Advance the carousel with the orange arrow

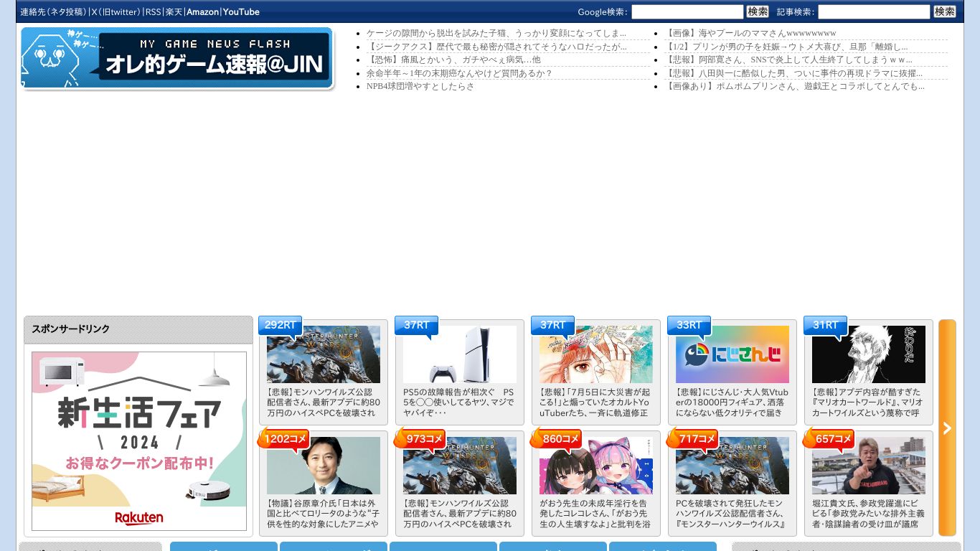[947, 428]
